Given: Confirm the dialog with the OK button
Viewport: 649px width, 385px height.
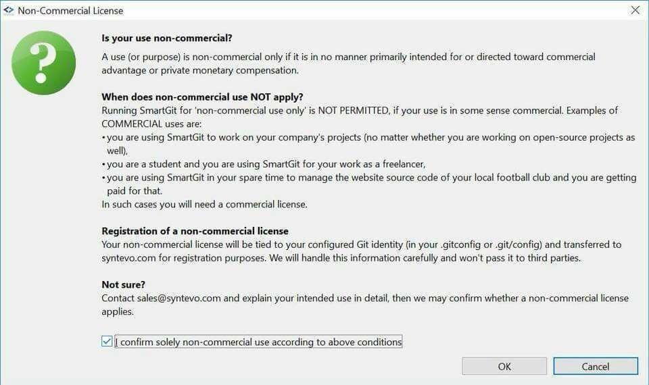Looking at the screenshot, I should pos(504,366).
